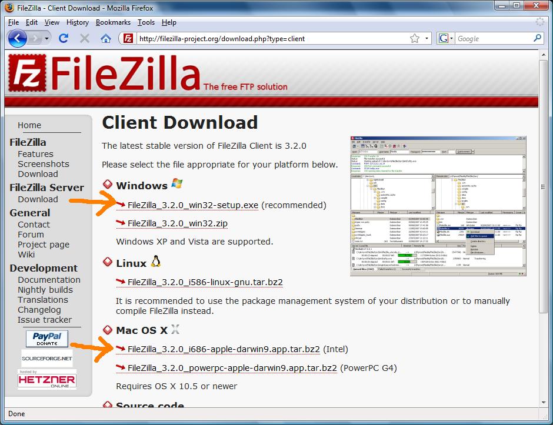Open the Issue tracker link
Screen dimensions: 553x425
[x=45, y=320]
